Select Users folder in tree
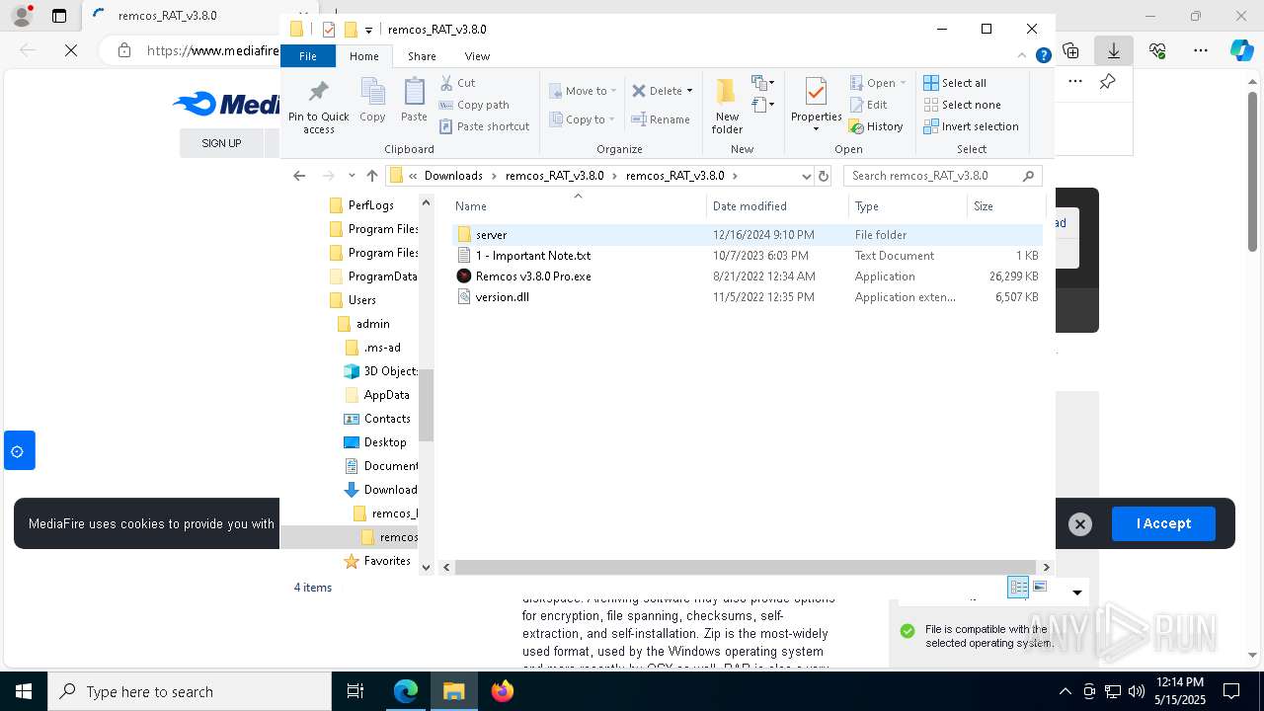1264x711 pixels. (361, 300)
